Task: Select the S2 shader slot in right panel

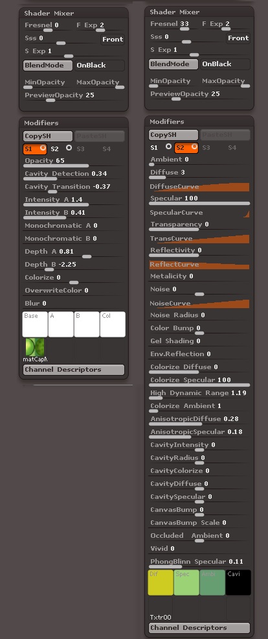Action: (x=186, y=147)
